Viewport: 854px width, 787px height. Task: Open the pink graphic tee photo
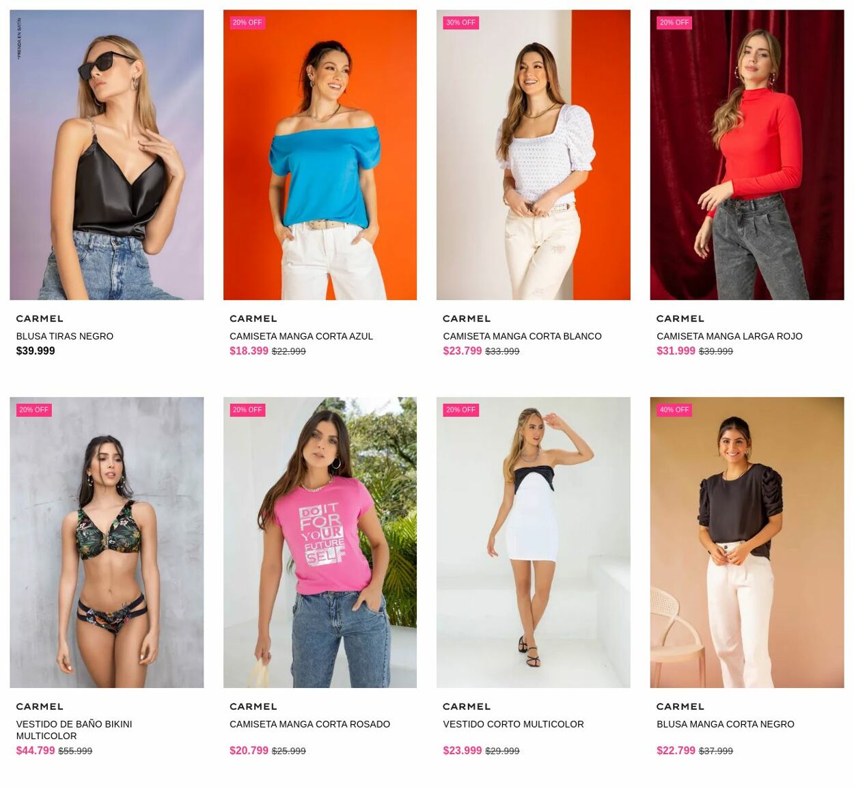click(320, 542)
